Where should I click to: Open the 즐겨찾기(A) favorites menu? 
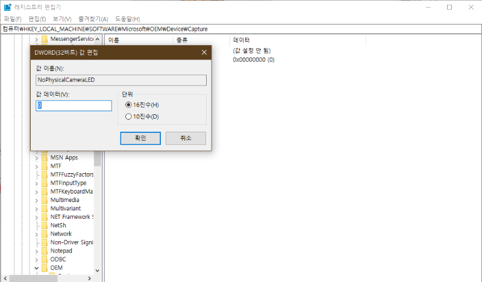[92, 19]
